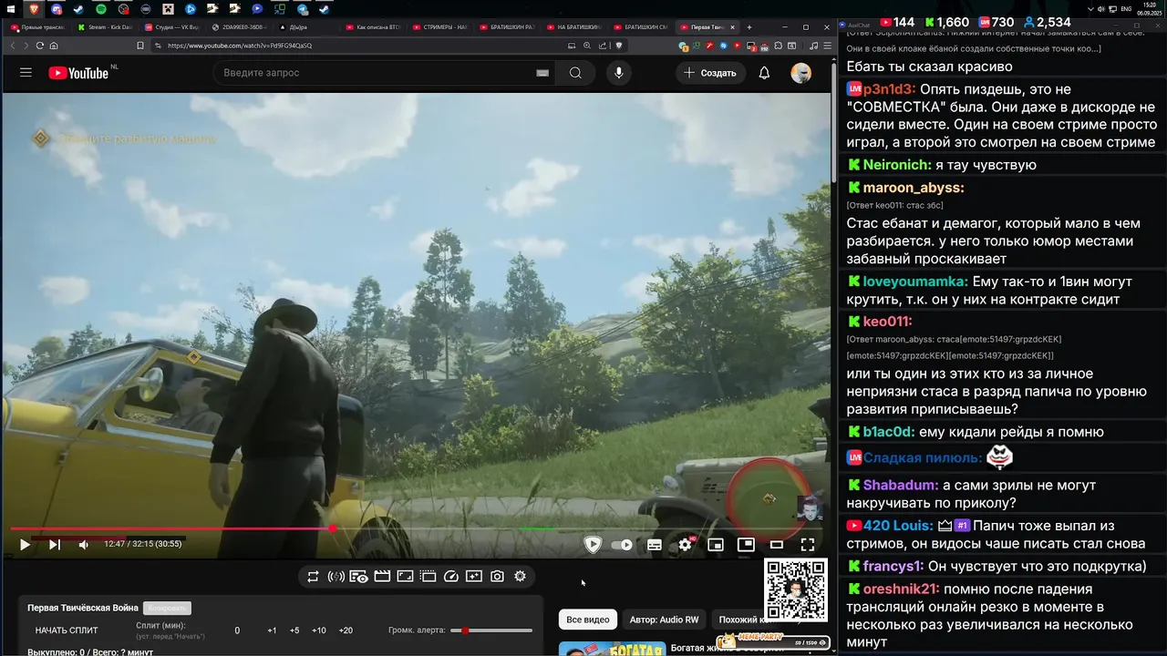Add +10 minutes to split
Image resolution: width=1167 pixels, height=656 pixels.
[319, 630]
